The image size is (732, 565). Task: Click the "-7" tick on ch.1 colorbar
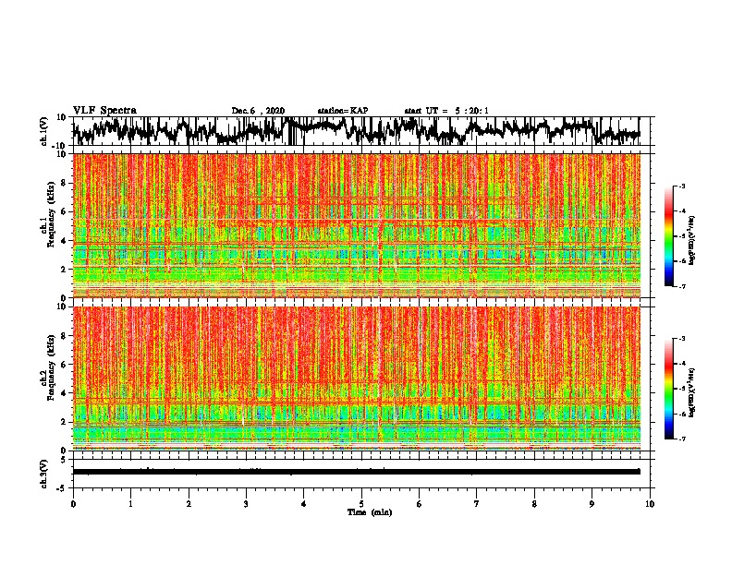point(682,286)
